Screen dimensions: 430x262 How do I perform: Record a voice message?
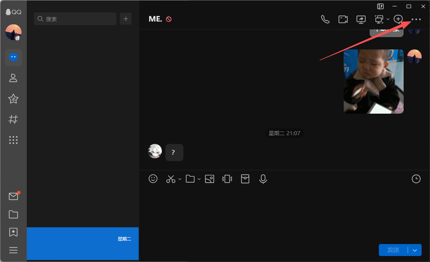pos(263,179)
